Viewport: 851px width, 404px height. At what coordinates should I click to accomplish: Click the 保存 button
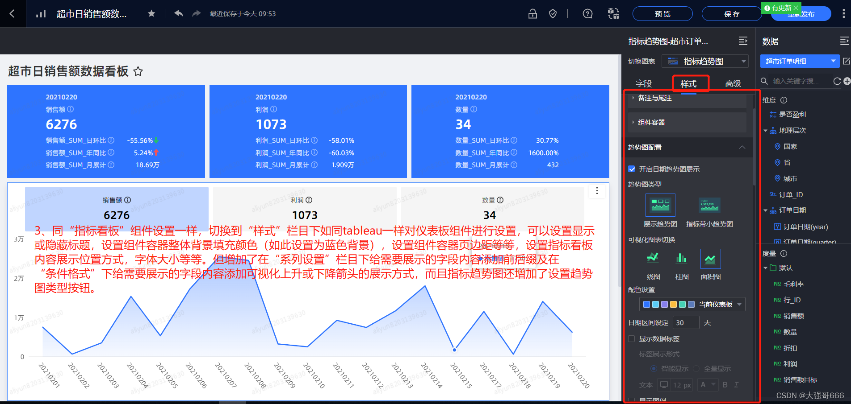(x=732, y=14)
